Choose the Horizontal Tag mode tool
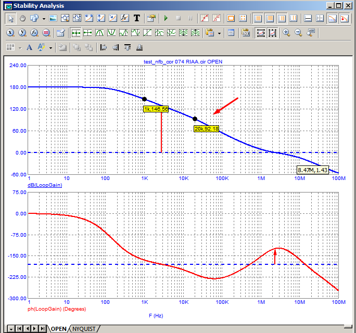This screenshot has height=333, width=356. 89,18
